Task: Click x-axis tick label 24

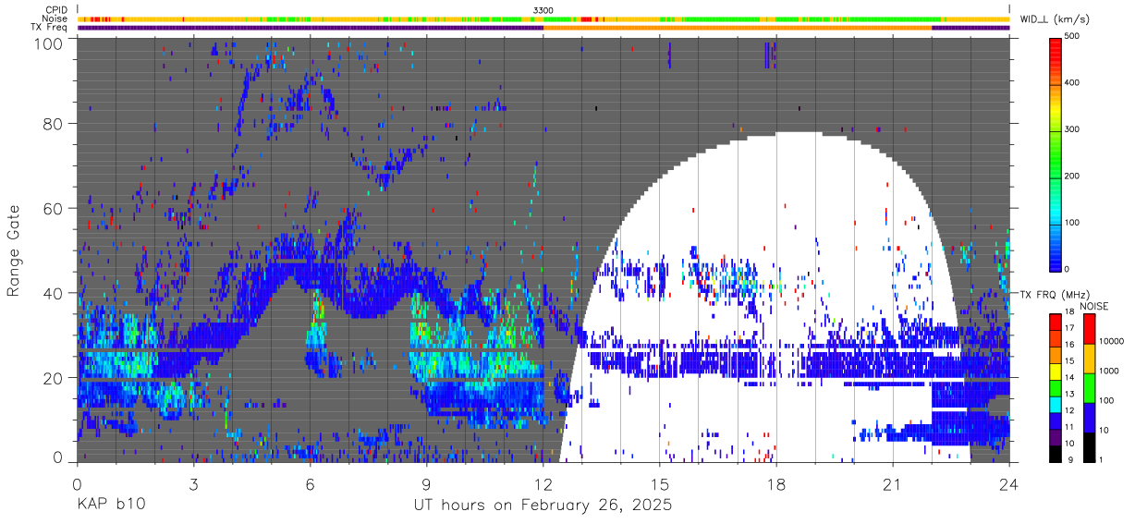Action: (x=1009, y=485)
